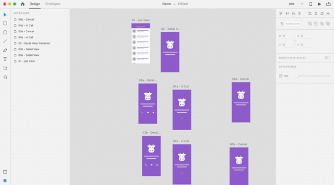Select the Ellipse tool
Screen dimensions: 334x185
point(5,32)
